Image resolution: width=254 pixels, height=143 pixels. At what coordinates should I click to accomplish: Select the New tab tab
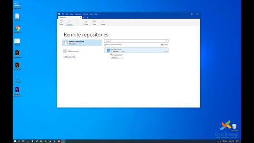click(x=70, y=17)
